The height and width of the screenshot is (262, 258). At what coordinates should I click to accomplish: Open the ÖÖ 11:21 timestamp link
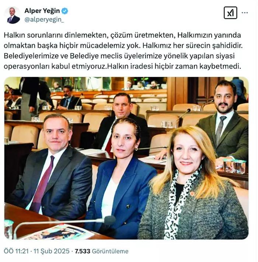tap(16, 251)
